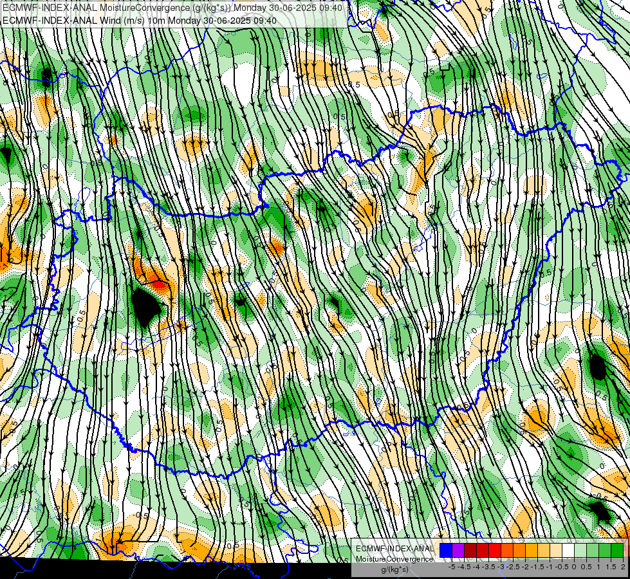Click the legend's MoistureConvergence label
Screen dimensions: 630x579
point(394,559)
